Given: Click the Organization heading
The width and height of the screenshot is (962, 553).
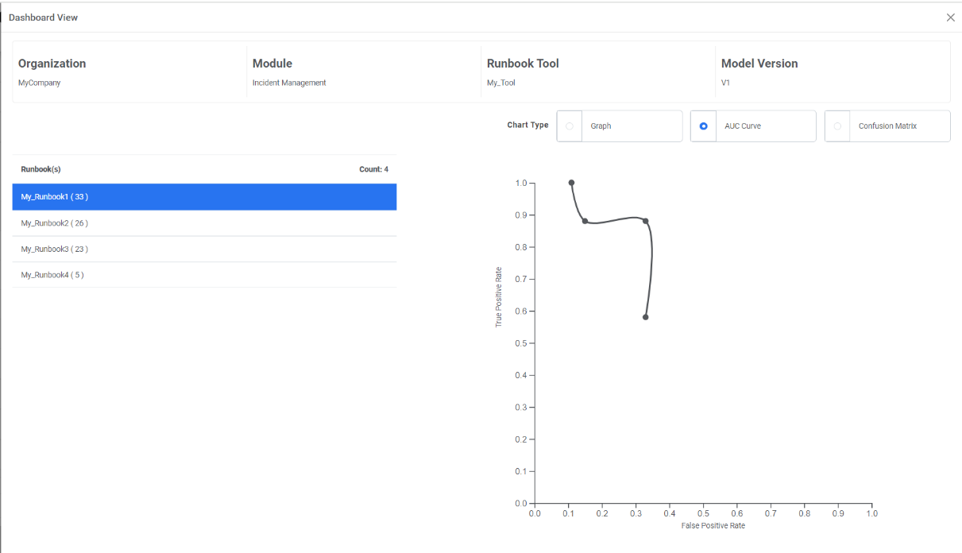Looking at the screenshot, I should 52,64.
